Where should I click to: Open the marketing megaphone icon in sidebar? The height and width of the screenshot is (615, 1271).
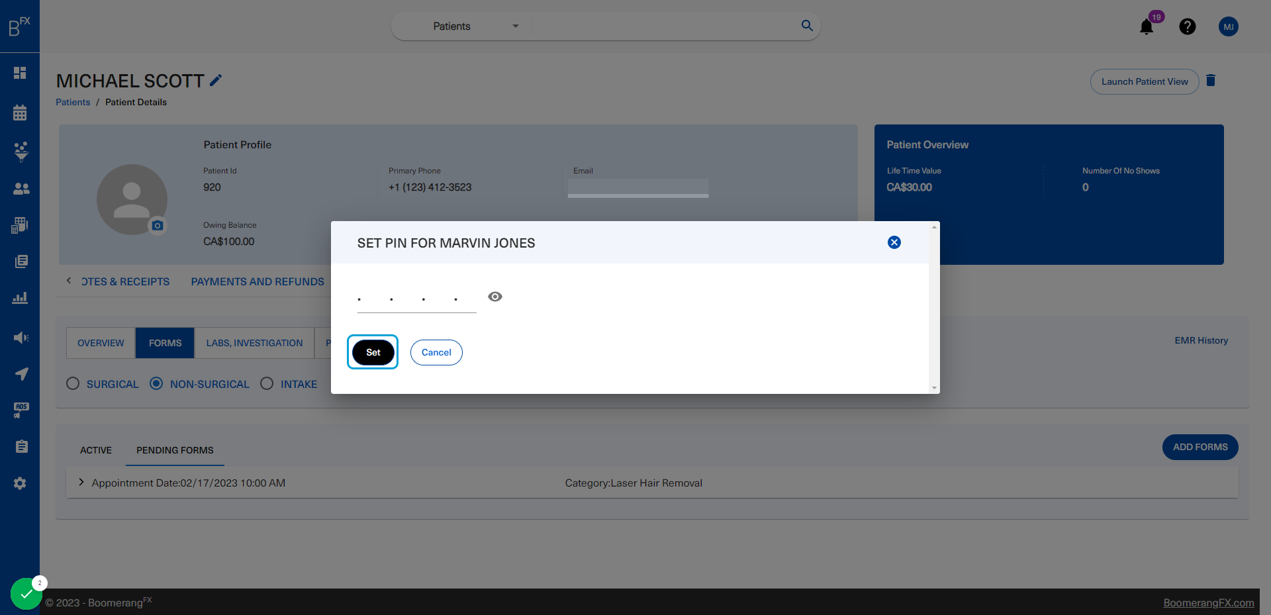(x=21, y=338)
